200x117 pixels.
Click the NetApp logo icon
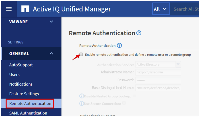click(25, 9)
